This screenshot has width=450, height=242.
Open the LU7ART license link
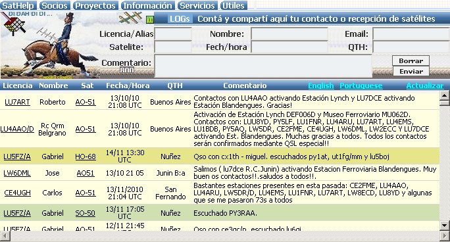click(x=17, y=102)
